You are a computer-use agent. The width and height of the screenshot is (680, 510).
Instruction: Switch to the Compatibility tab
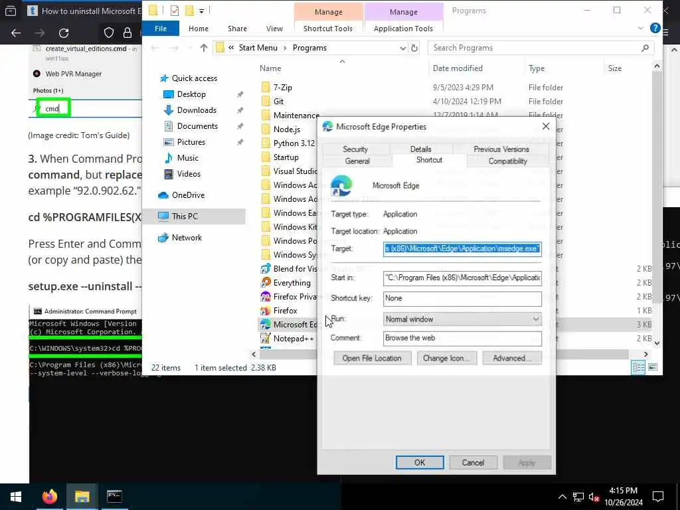click(508, 161)
